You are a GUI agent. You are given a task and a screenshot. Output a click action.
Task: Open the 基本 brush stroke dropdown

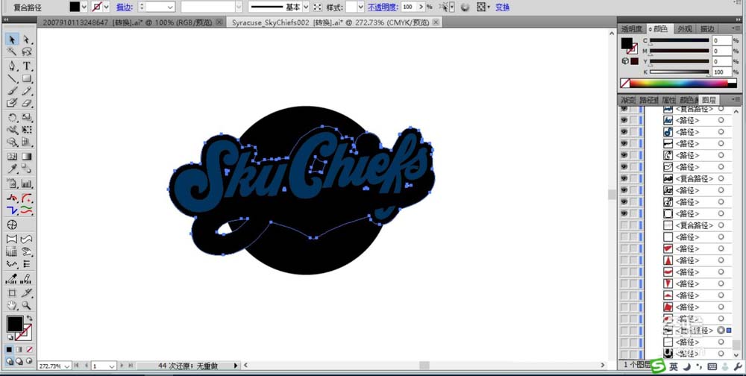click(305, 7)
